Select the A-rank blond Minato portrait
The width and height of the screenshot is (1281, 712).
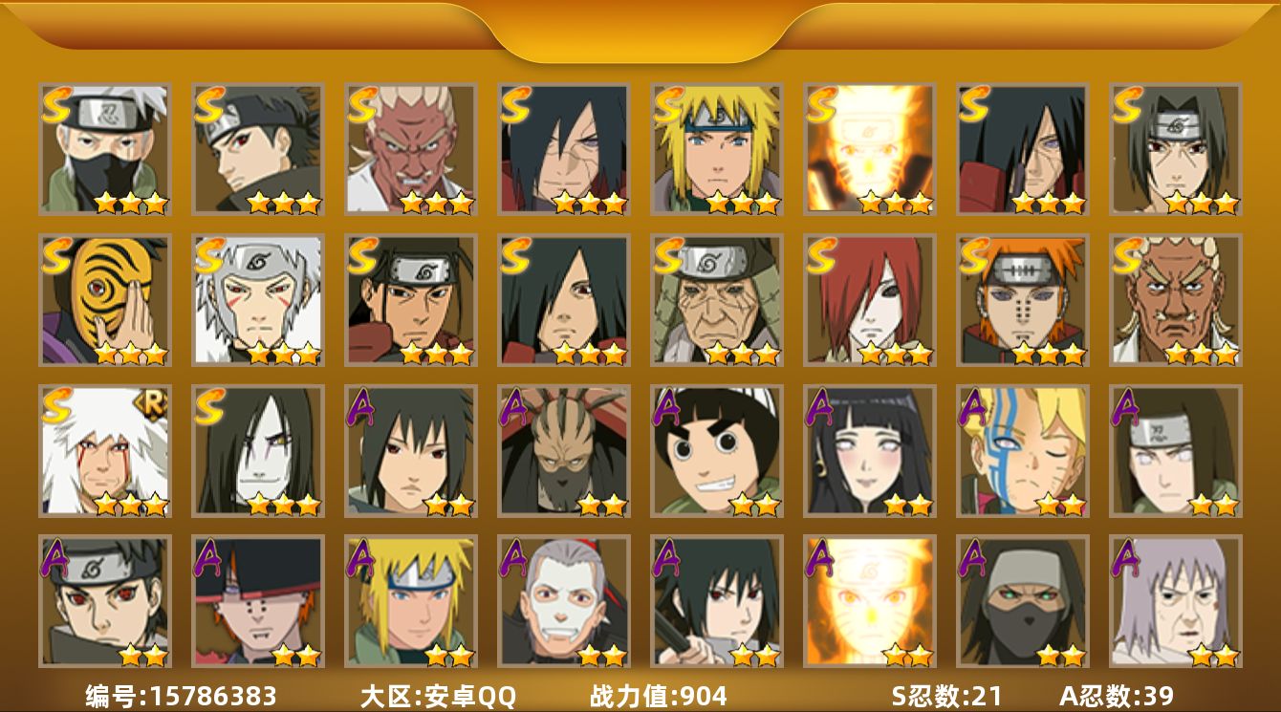[411, 601]
